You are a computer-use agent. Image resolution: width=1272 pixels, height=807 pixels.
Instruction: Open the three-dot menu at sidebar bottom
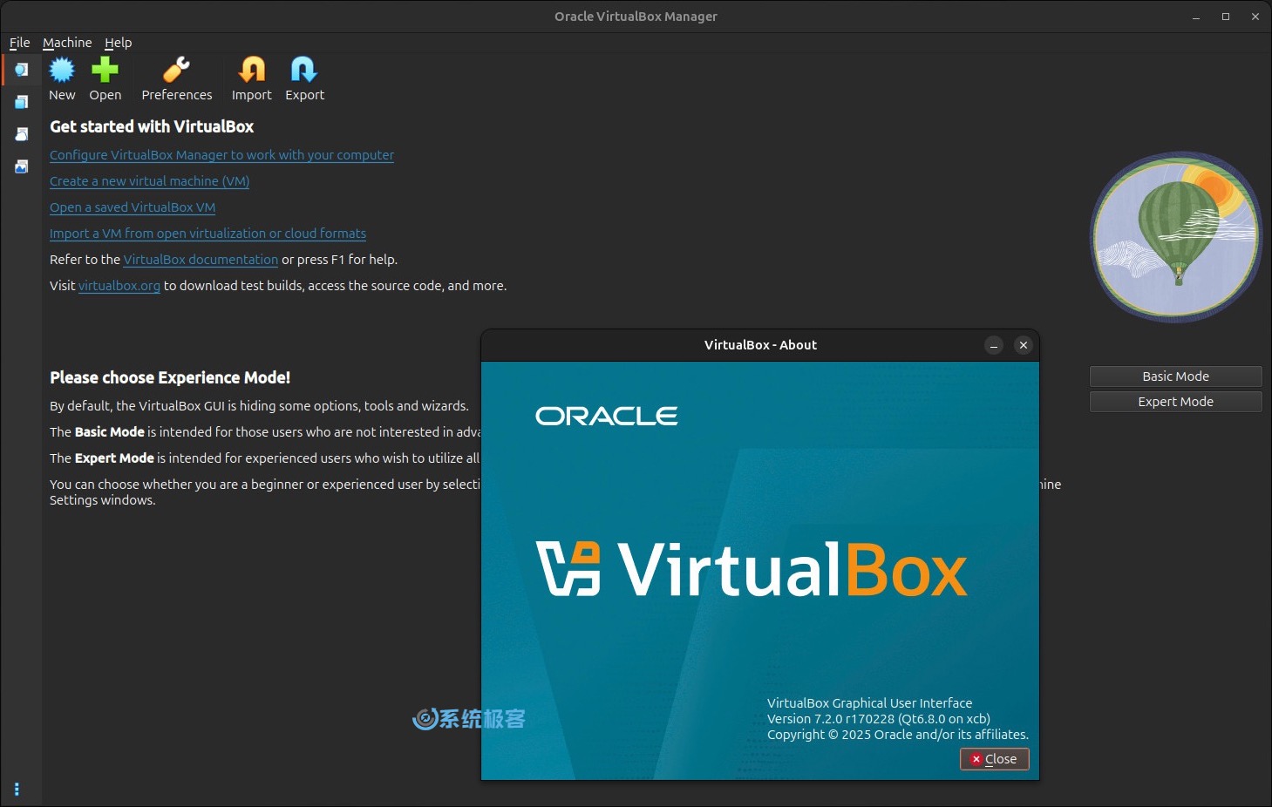[17, 790]
